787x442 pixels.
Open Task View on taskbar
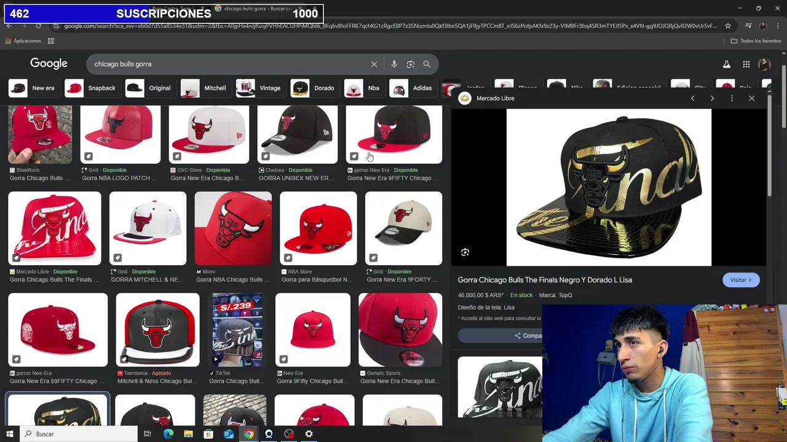[148, 434]
